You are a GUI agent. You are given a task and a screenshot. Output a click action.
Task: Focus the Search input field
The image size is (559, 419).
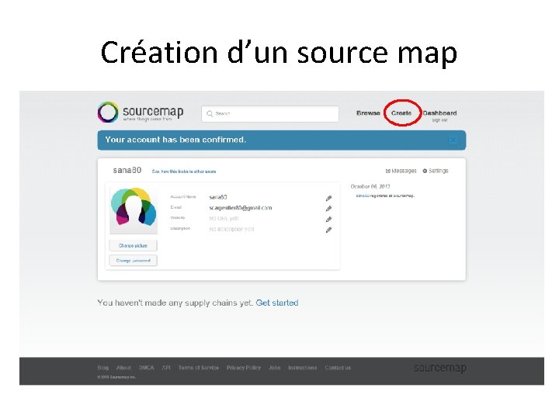270,114
